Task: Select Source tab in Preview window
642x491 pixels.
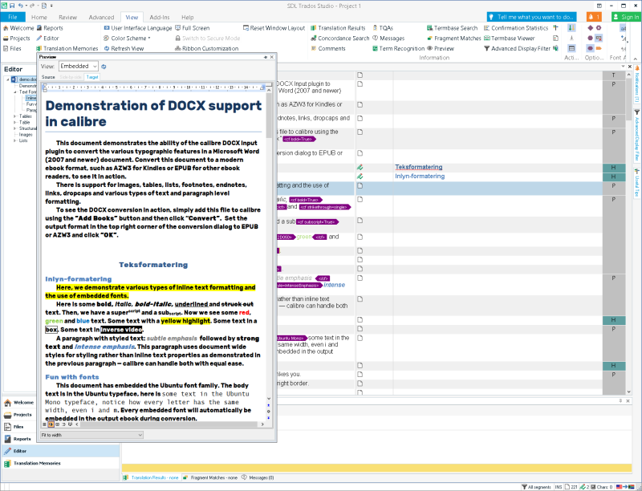Action: pyautogui.click(x=48, y=77)
